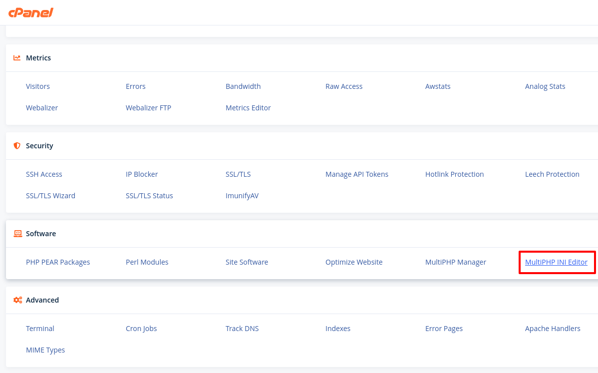This screenshot has width=598, height=373.
Task: Open Optimize Website
Action: point(353,262)
